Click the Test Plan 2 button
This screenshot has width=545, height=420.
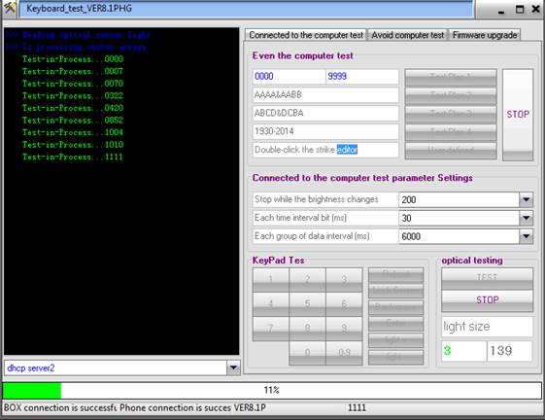pos(451,95)
